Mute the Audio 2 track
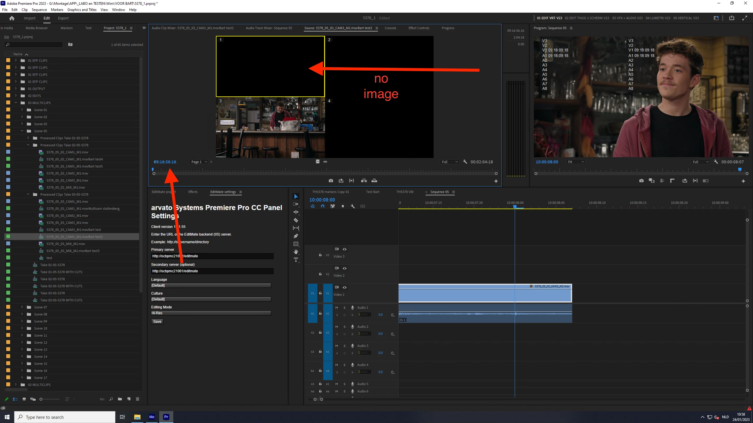This screenshot has height=423, width=753. (336, 327)
